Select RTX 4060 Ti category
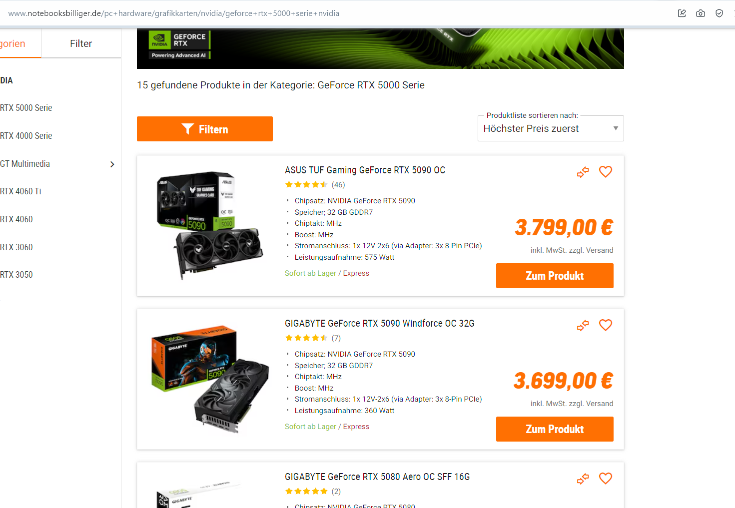 tap(20, 191)
